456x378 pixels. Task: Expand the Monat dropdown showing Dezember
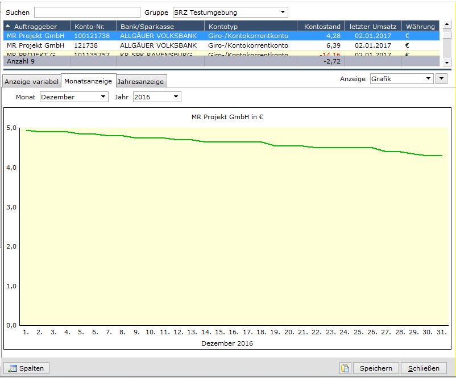point(74,97)
